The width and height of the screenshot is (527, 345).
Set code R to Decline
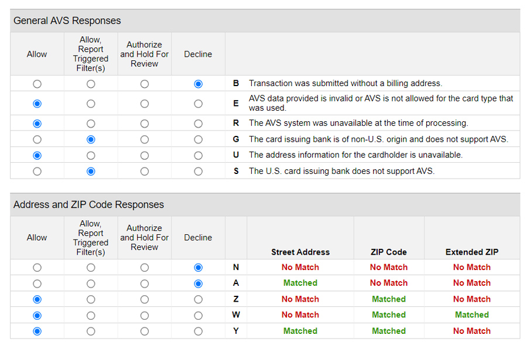(x=198, y=124)
